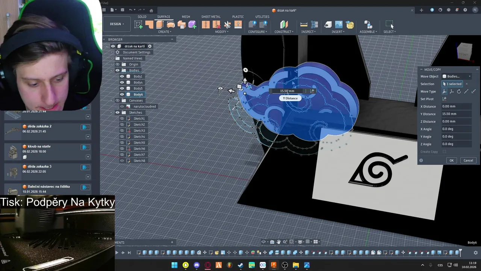The height and width of the screenshot is (271, 481).
Task: Open timeline settings gear
Action: (476, 253)
